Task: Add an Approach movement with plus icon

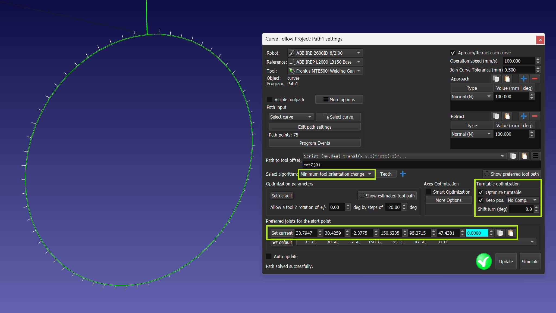Action: tap(523, 79)
